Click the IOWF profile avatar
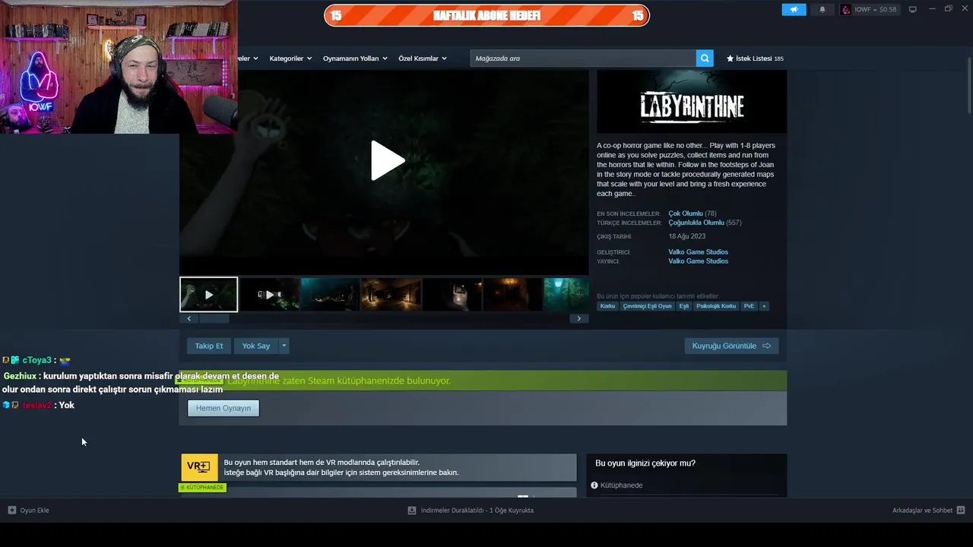Screen dimensions: 973x547 [846, 9]
